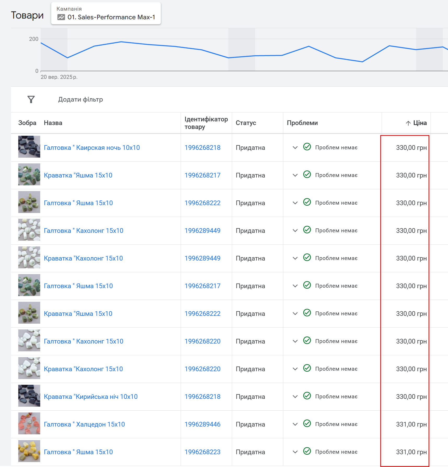Click the sort arrow next to Ціна
The height and width of the screenshot is (467, 448).
tap(408, 123)
